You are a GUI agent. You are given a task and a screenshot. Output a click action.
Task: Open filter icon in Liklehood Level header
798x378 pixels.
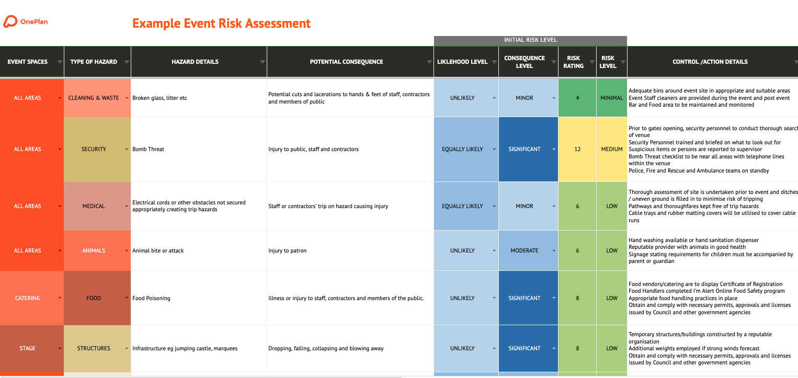click(x=494, y=62)
